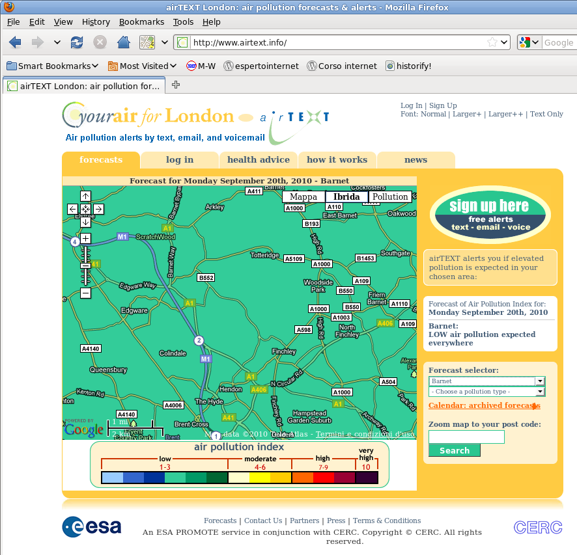Click the Google search box

tap(559, 43)
